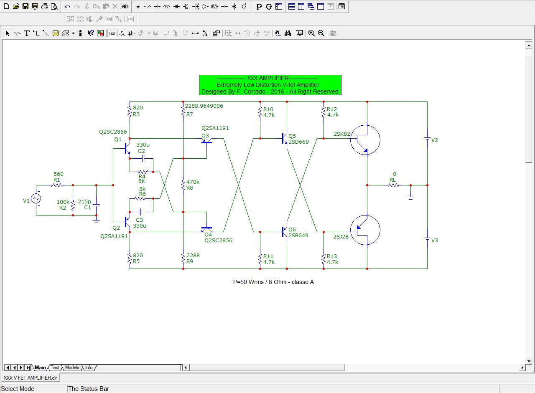Choose the diagonal wire tool
Image resolution: width=535 pixels, height=393 pixels.
point(46,33)
